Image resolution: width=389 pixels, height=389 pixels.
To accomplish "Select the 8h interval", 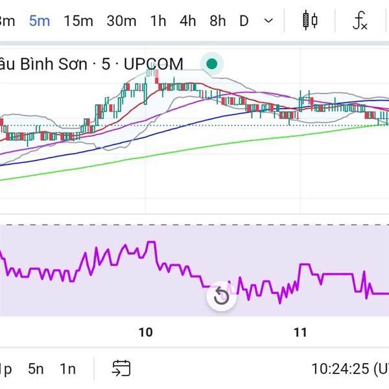I will (218, 21).
